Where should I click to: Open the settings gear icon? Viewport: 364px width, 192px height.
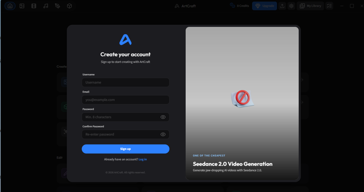292,6
